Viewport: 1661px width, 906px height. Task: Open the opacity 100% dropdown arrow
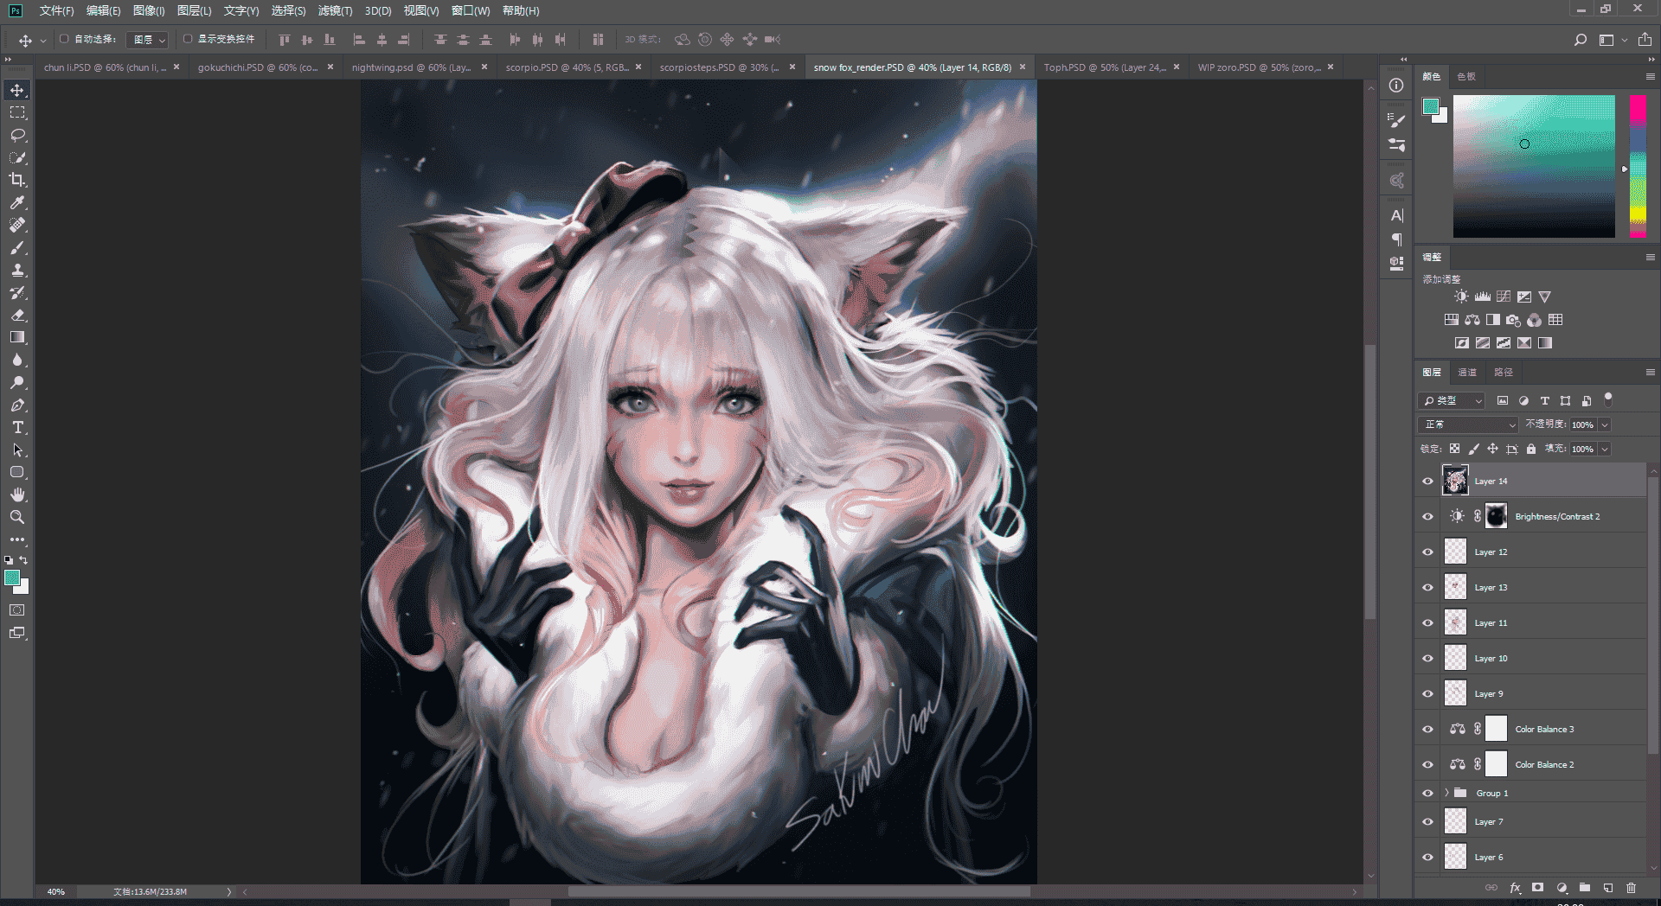coord(1605,424)
